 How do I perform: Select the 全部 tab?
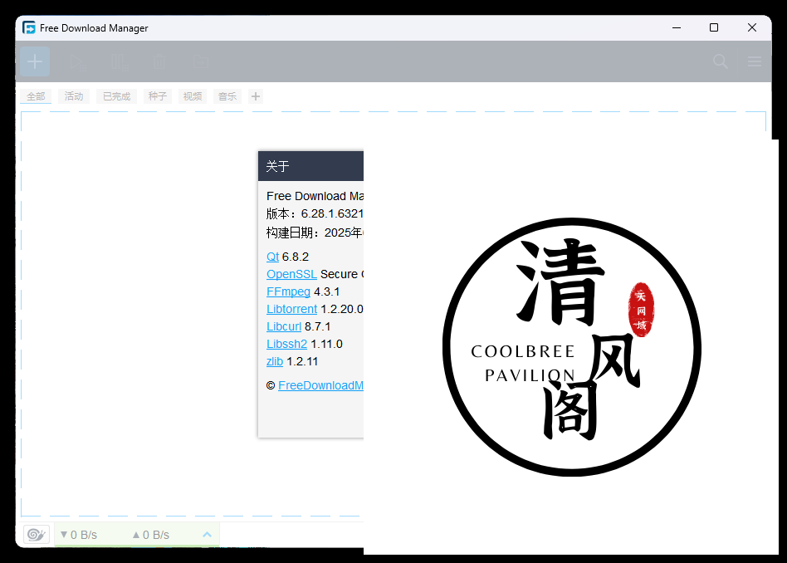click(x=36, y=96)
